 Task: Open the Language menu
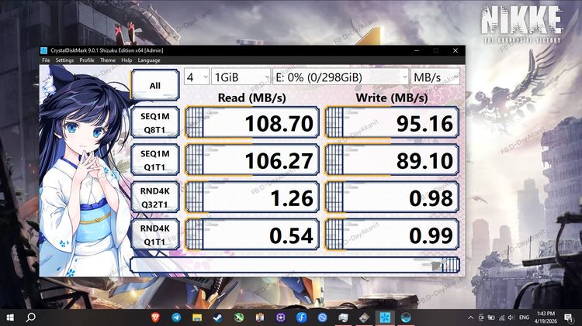click(x=149, y=60)
